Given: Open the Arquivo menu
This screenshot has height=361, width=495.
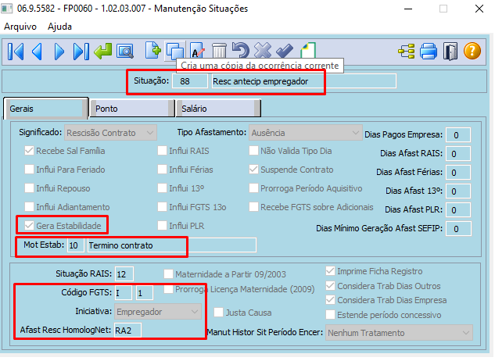Looking at the screenshot, I should point(20,27).
